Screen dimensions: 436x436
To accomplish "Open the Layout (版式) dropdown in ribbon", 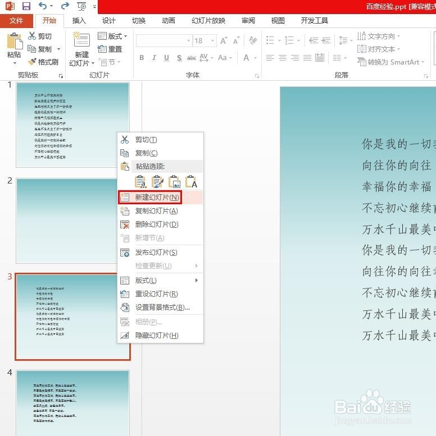I will coord(112,36).
